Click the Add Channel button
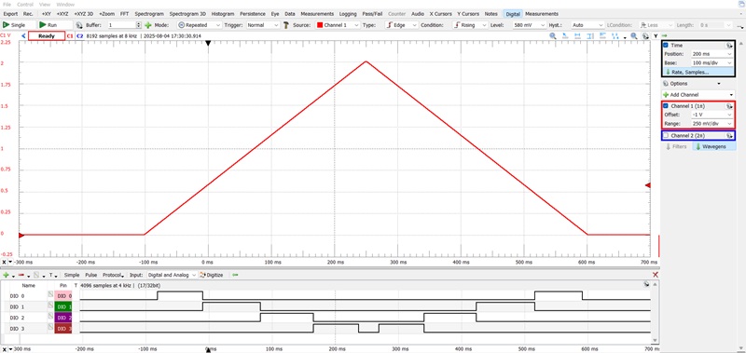Image resolution: width=746 pixels, height=353 pixels. pos(698,95)
